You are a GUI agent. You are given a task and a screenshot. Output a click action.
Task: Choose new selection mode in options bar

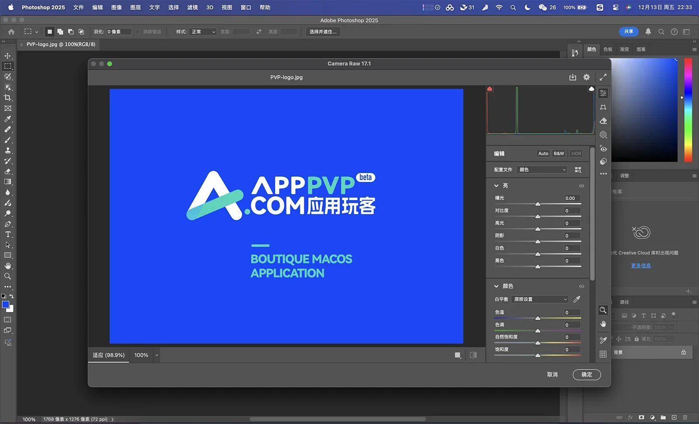click(x=50, y=32)
